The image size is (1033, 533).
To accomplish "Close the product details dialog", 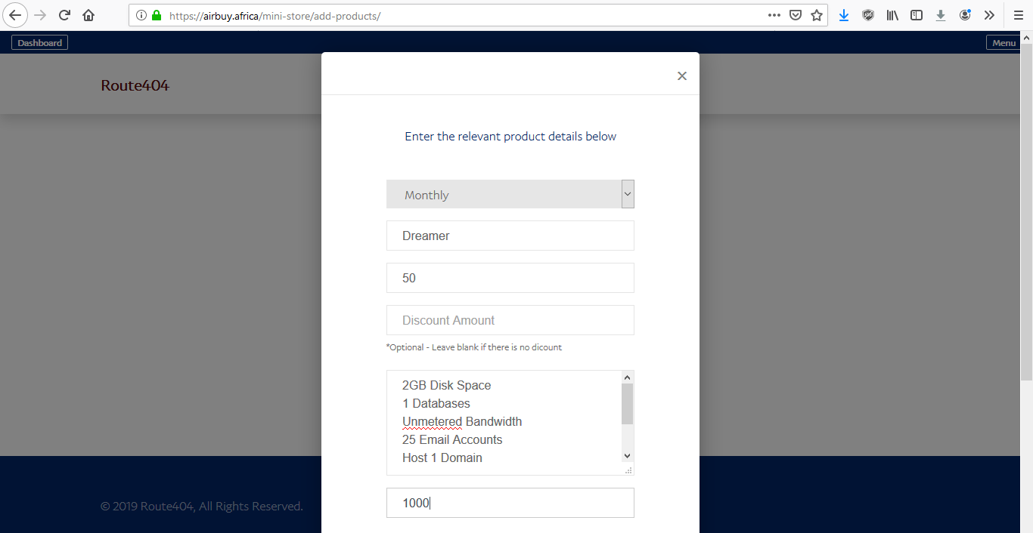I will click(681, 75).
